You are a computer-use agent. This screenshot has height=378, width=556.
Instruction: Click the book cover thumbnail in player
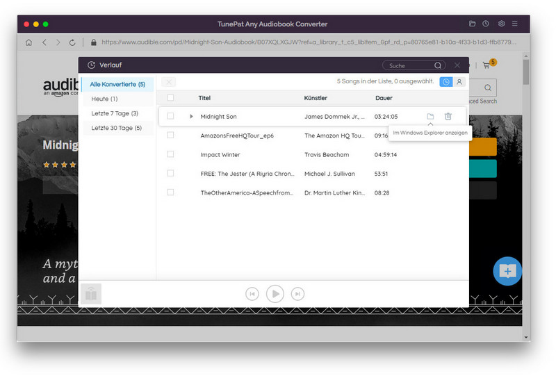(91, 294)
